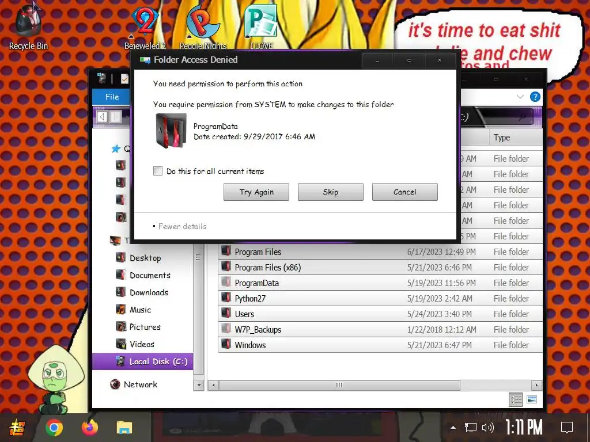Open the volume control tray icon
This screenshot has width=590, height=442.
[x=487, y=428]
